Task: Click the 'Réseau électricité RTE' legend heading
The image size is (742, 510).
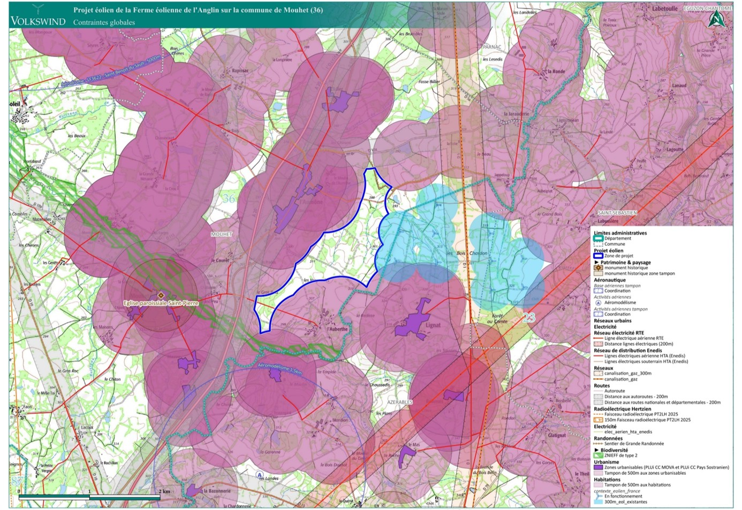Action: coord(619,333)
